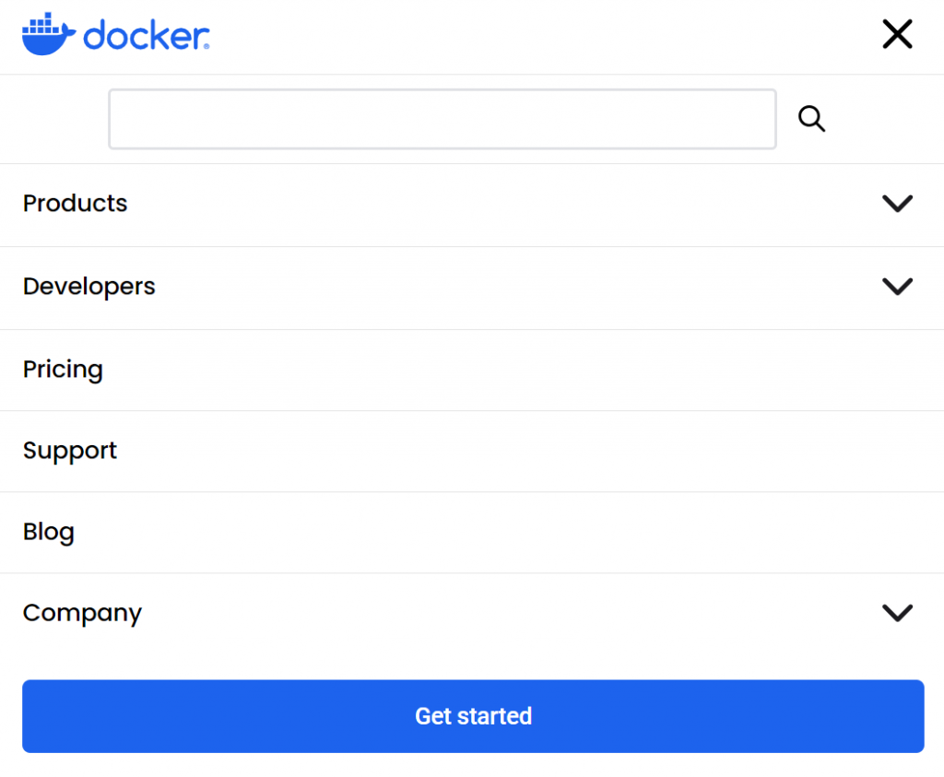Dismiss the mobile menu overlay
This screenshot has width=944, height=777.
coord(897,35)
